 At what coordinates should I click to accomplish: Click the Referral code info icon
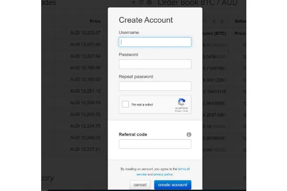pos(189,135)
